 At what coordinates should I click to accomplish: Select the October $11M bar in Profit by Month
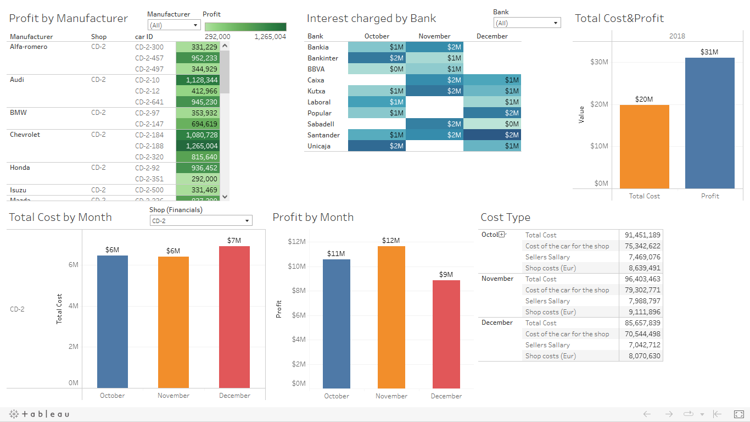click(x=337, y=324)
